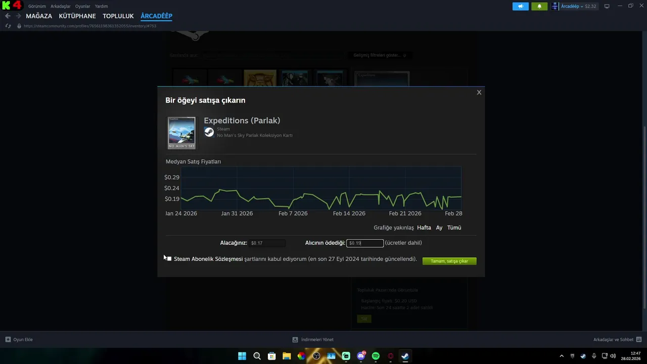Open Arkadaşlar ve Sohbet panel
The width and height of the screenshot is (647, 364).
click(617, 340)
